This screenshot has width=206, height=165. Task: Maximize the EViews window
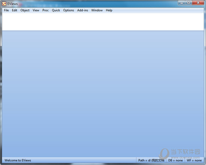click(189, 3)
